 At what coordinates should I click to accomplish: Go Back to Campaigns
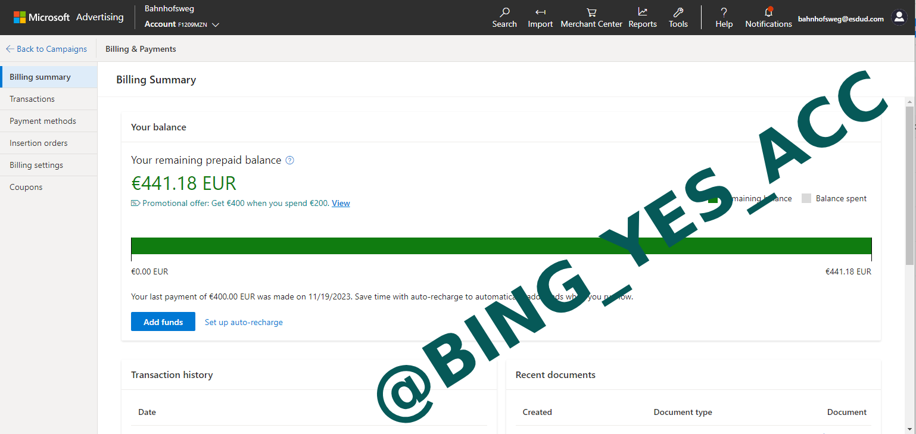46,49
